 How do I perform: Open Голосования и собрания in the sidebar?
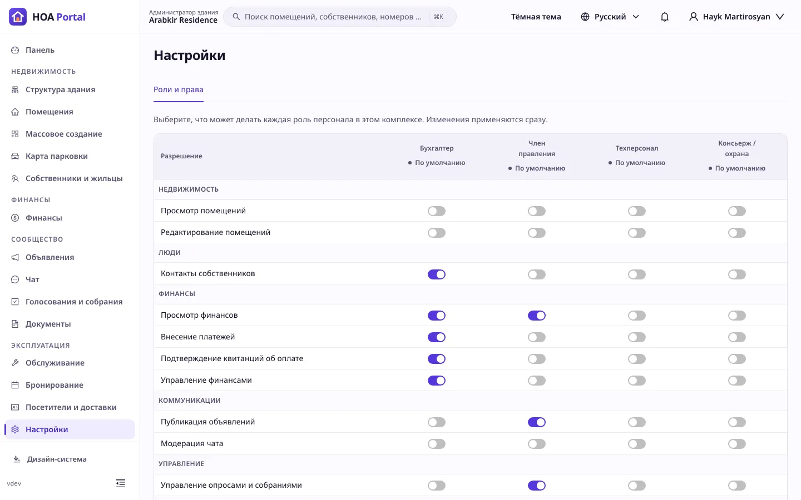[x=70, y=302]
